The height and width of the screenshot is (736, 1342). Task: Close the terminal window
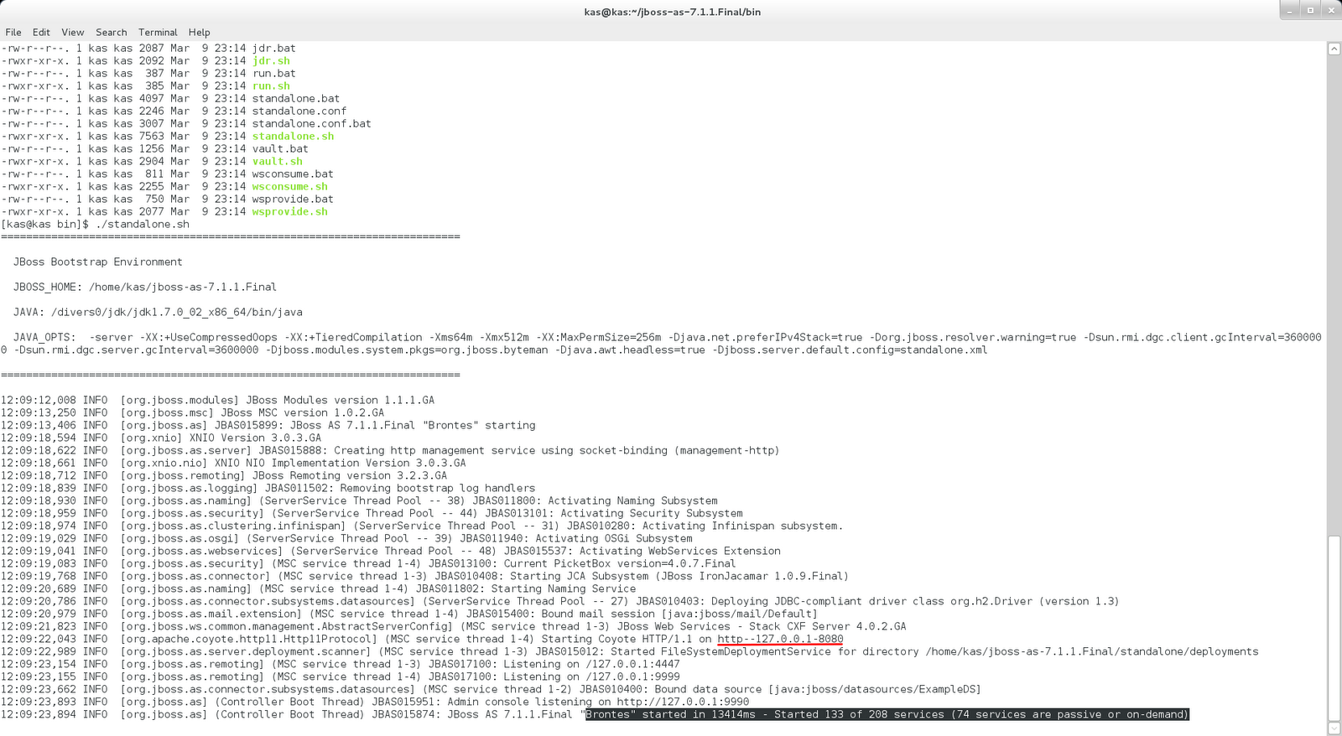[x=1330, y=10]
